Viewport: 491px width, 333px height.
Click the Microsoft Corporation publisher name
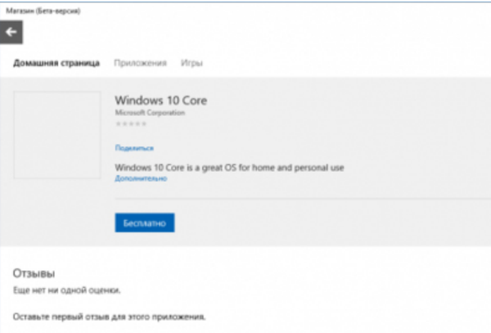click(150, 113)
